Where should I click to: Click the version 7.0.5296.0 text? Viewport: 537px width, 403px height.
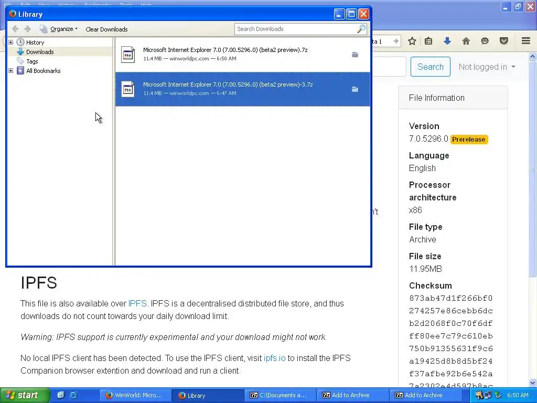(428, 139)
